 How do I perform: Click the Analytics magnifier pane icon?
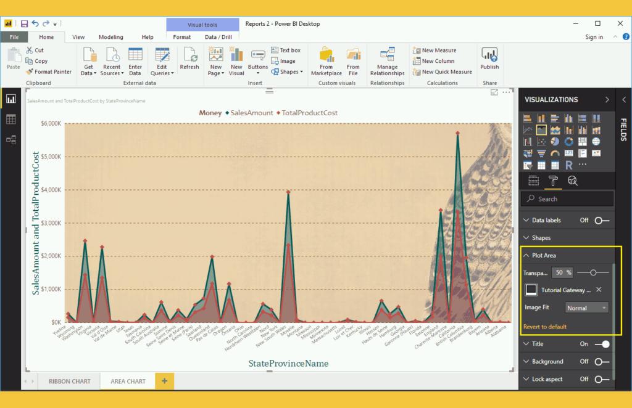(572, 181)
